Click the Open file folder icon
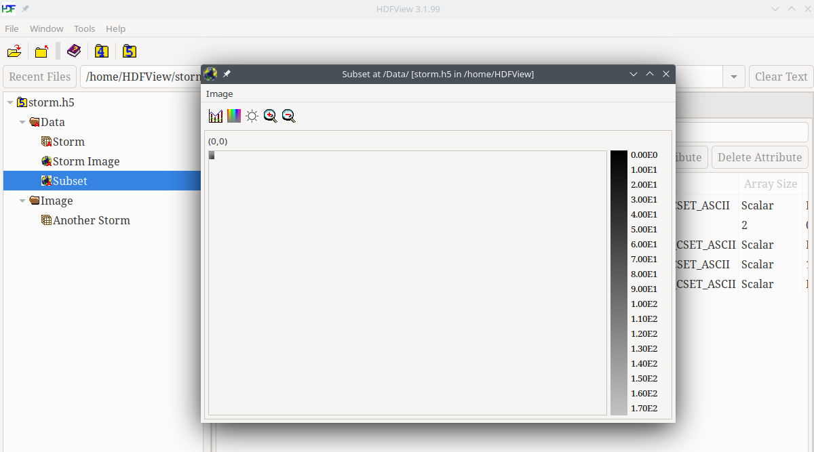Viewport: 814px width, 452px height. pyautogui.click(x=14, y=52)
